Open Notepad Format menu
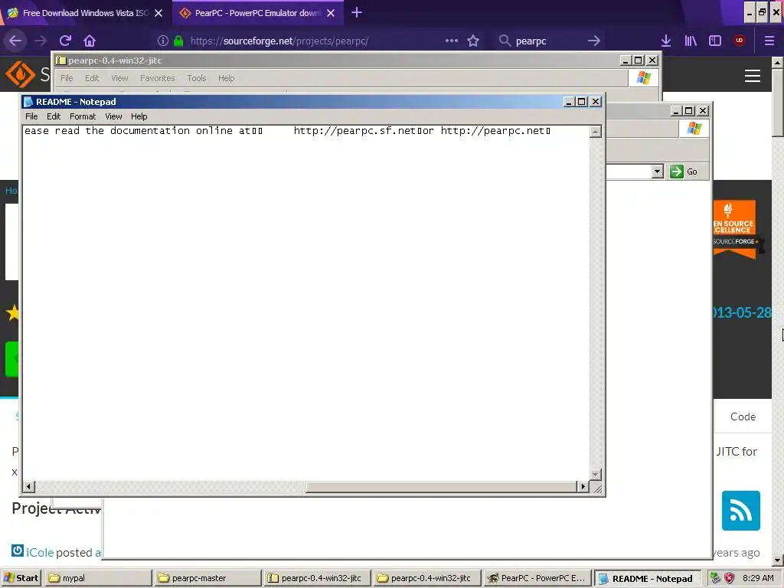Viewport: 784px width, 588px height. pos(83,116)
